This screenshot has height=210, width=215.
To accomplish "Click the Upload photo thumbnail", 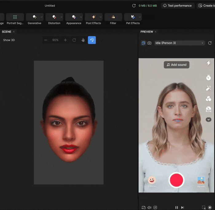I will pos(201,180).
